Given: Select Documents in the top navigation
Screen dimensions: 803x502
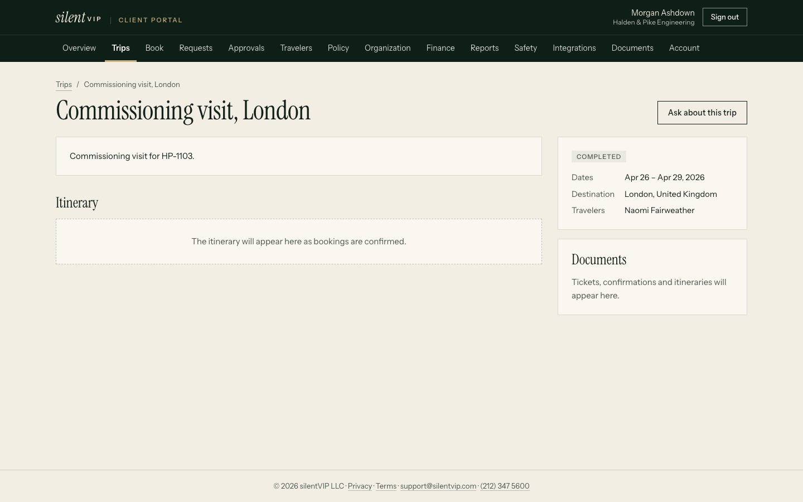Looking at the screenshot, I should (632, 48).
